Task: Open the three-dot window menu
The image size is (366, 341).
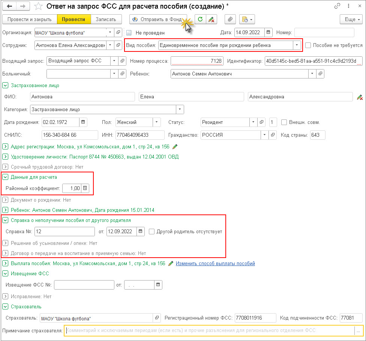Action: point(348,6)
